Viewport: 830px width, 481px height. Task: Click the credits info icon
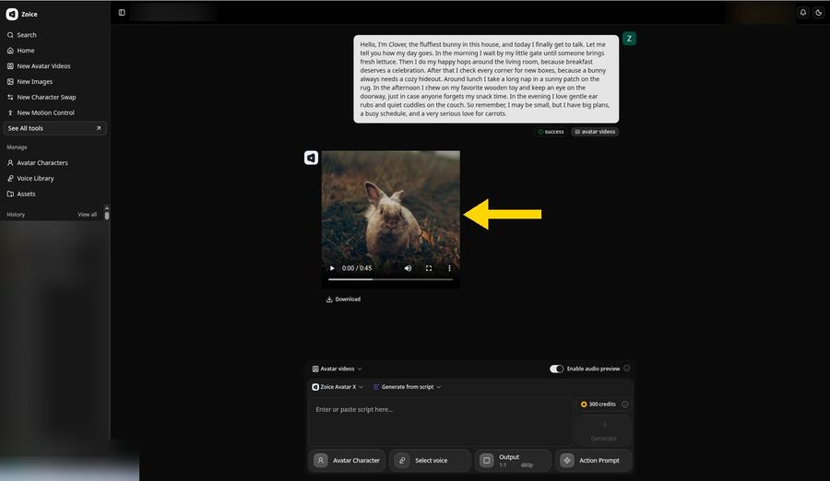pos(625,405)
